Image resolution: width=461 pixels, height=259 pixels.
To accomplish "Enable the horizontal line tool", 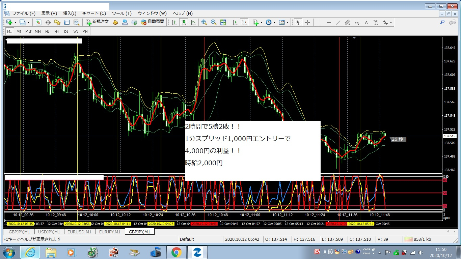I will point(328,22).
